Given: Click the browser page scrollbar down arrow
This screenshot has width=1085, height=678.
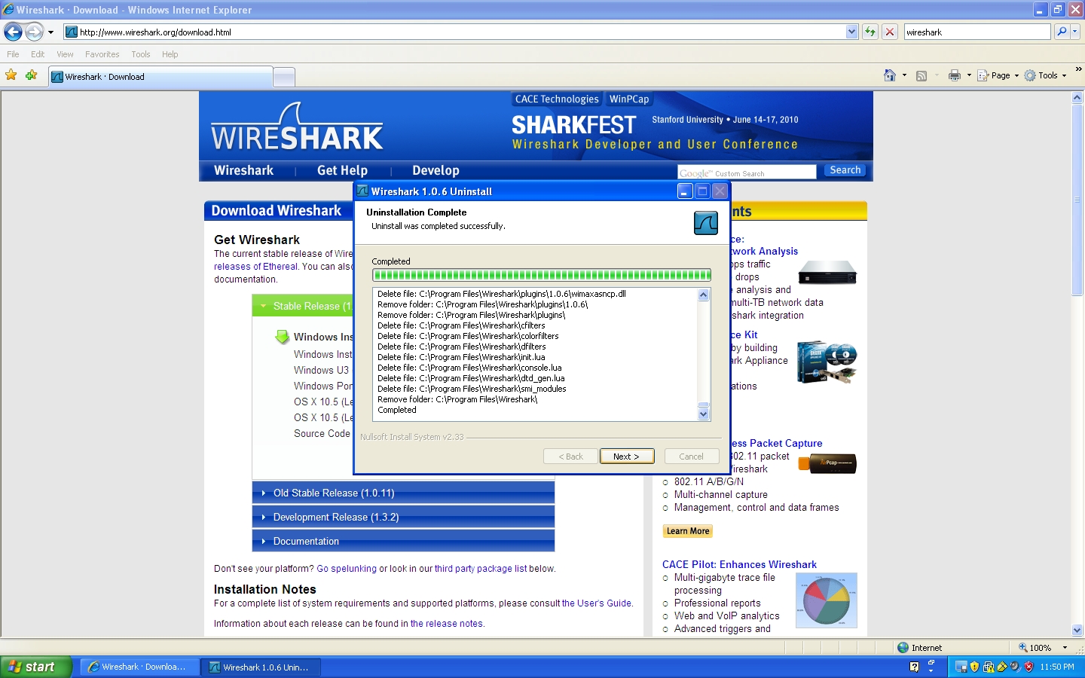Looking at the screenshot, I should coord(1077,630).
